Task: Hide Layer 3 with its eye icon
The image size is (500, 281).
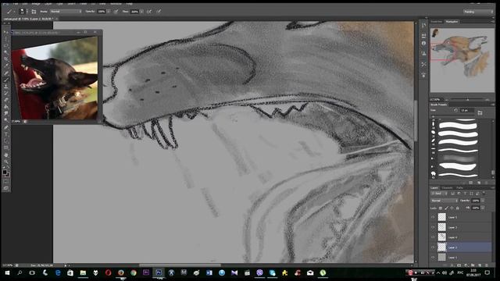Action: [433, 227]
